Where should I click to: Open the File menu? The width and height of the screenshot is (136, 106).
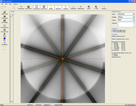2,4
